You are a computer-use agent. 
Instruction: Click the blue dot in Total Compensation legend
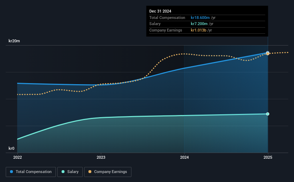pos(11,172)
